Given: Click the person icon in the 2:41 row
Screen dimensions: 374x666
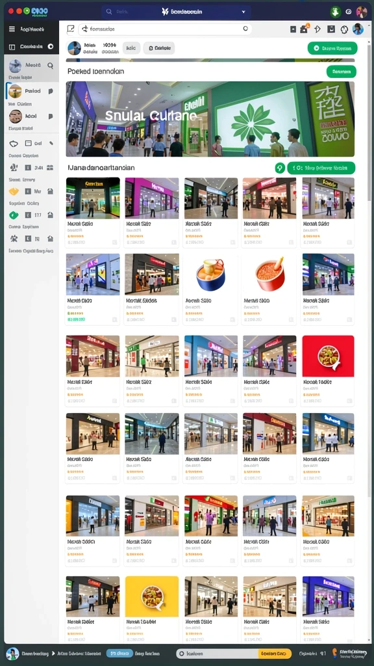Looking at the screenshot, I should coord(14,167).
